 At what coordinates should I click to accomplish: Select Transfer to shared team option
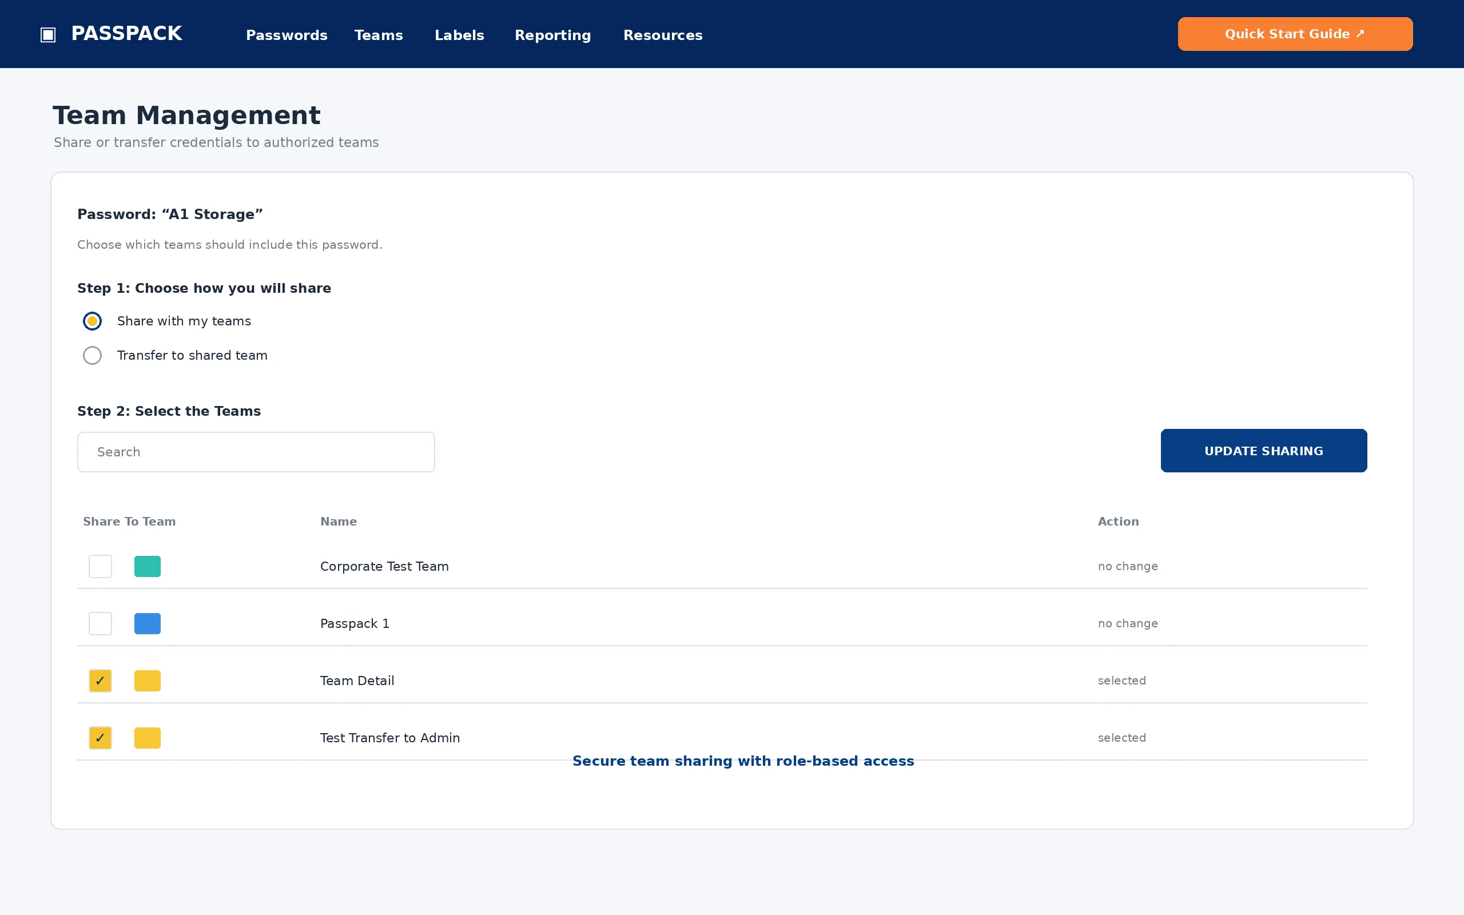coord(92,355)
